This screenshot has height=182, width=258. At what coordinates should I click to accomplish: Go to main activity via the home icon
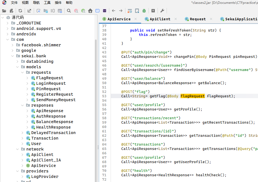click(x=90, y=11)
